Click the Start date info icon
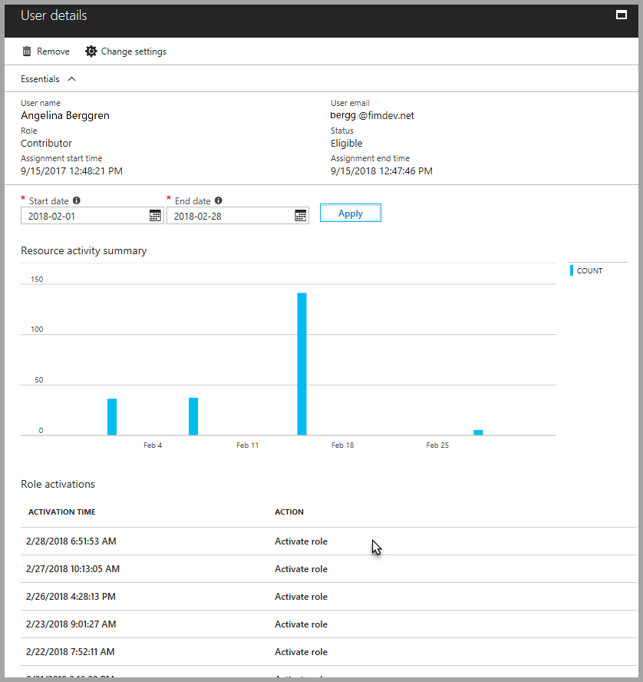Screen dimensions: 643x682 (x=77, y=200)
